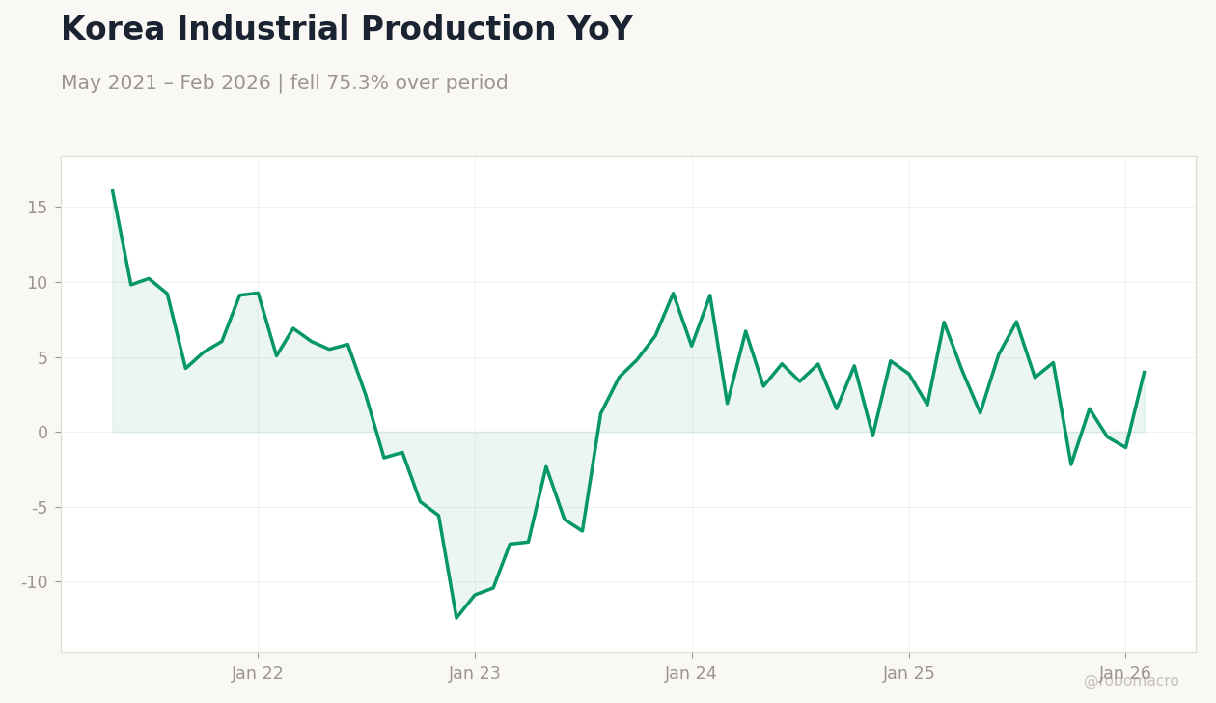
Task: Click the x-axis label Jan 24
Action: pyautogui.click(x=691, y=674)
